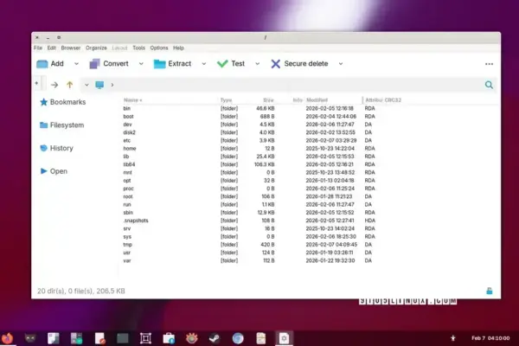This screenshot has width=519, height=346.
Task: Sort by the Type column header
Action: [226, 100]
